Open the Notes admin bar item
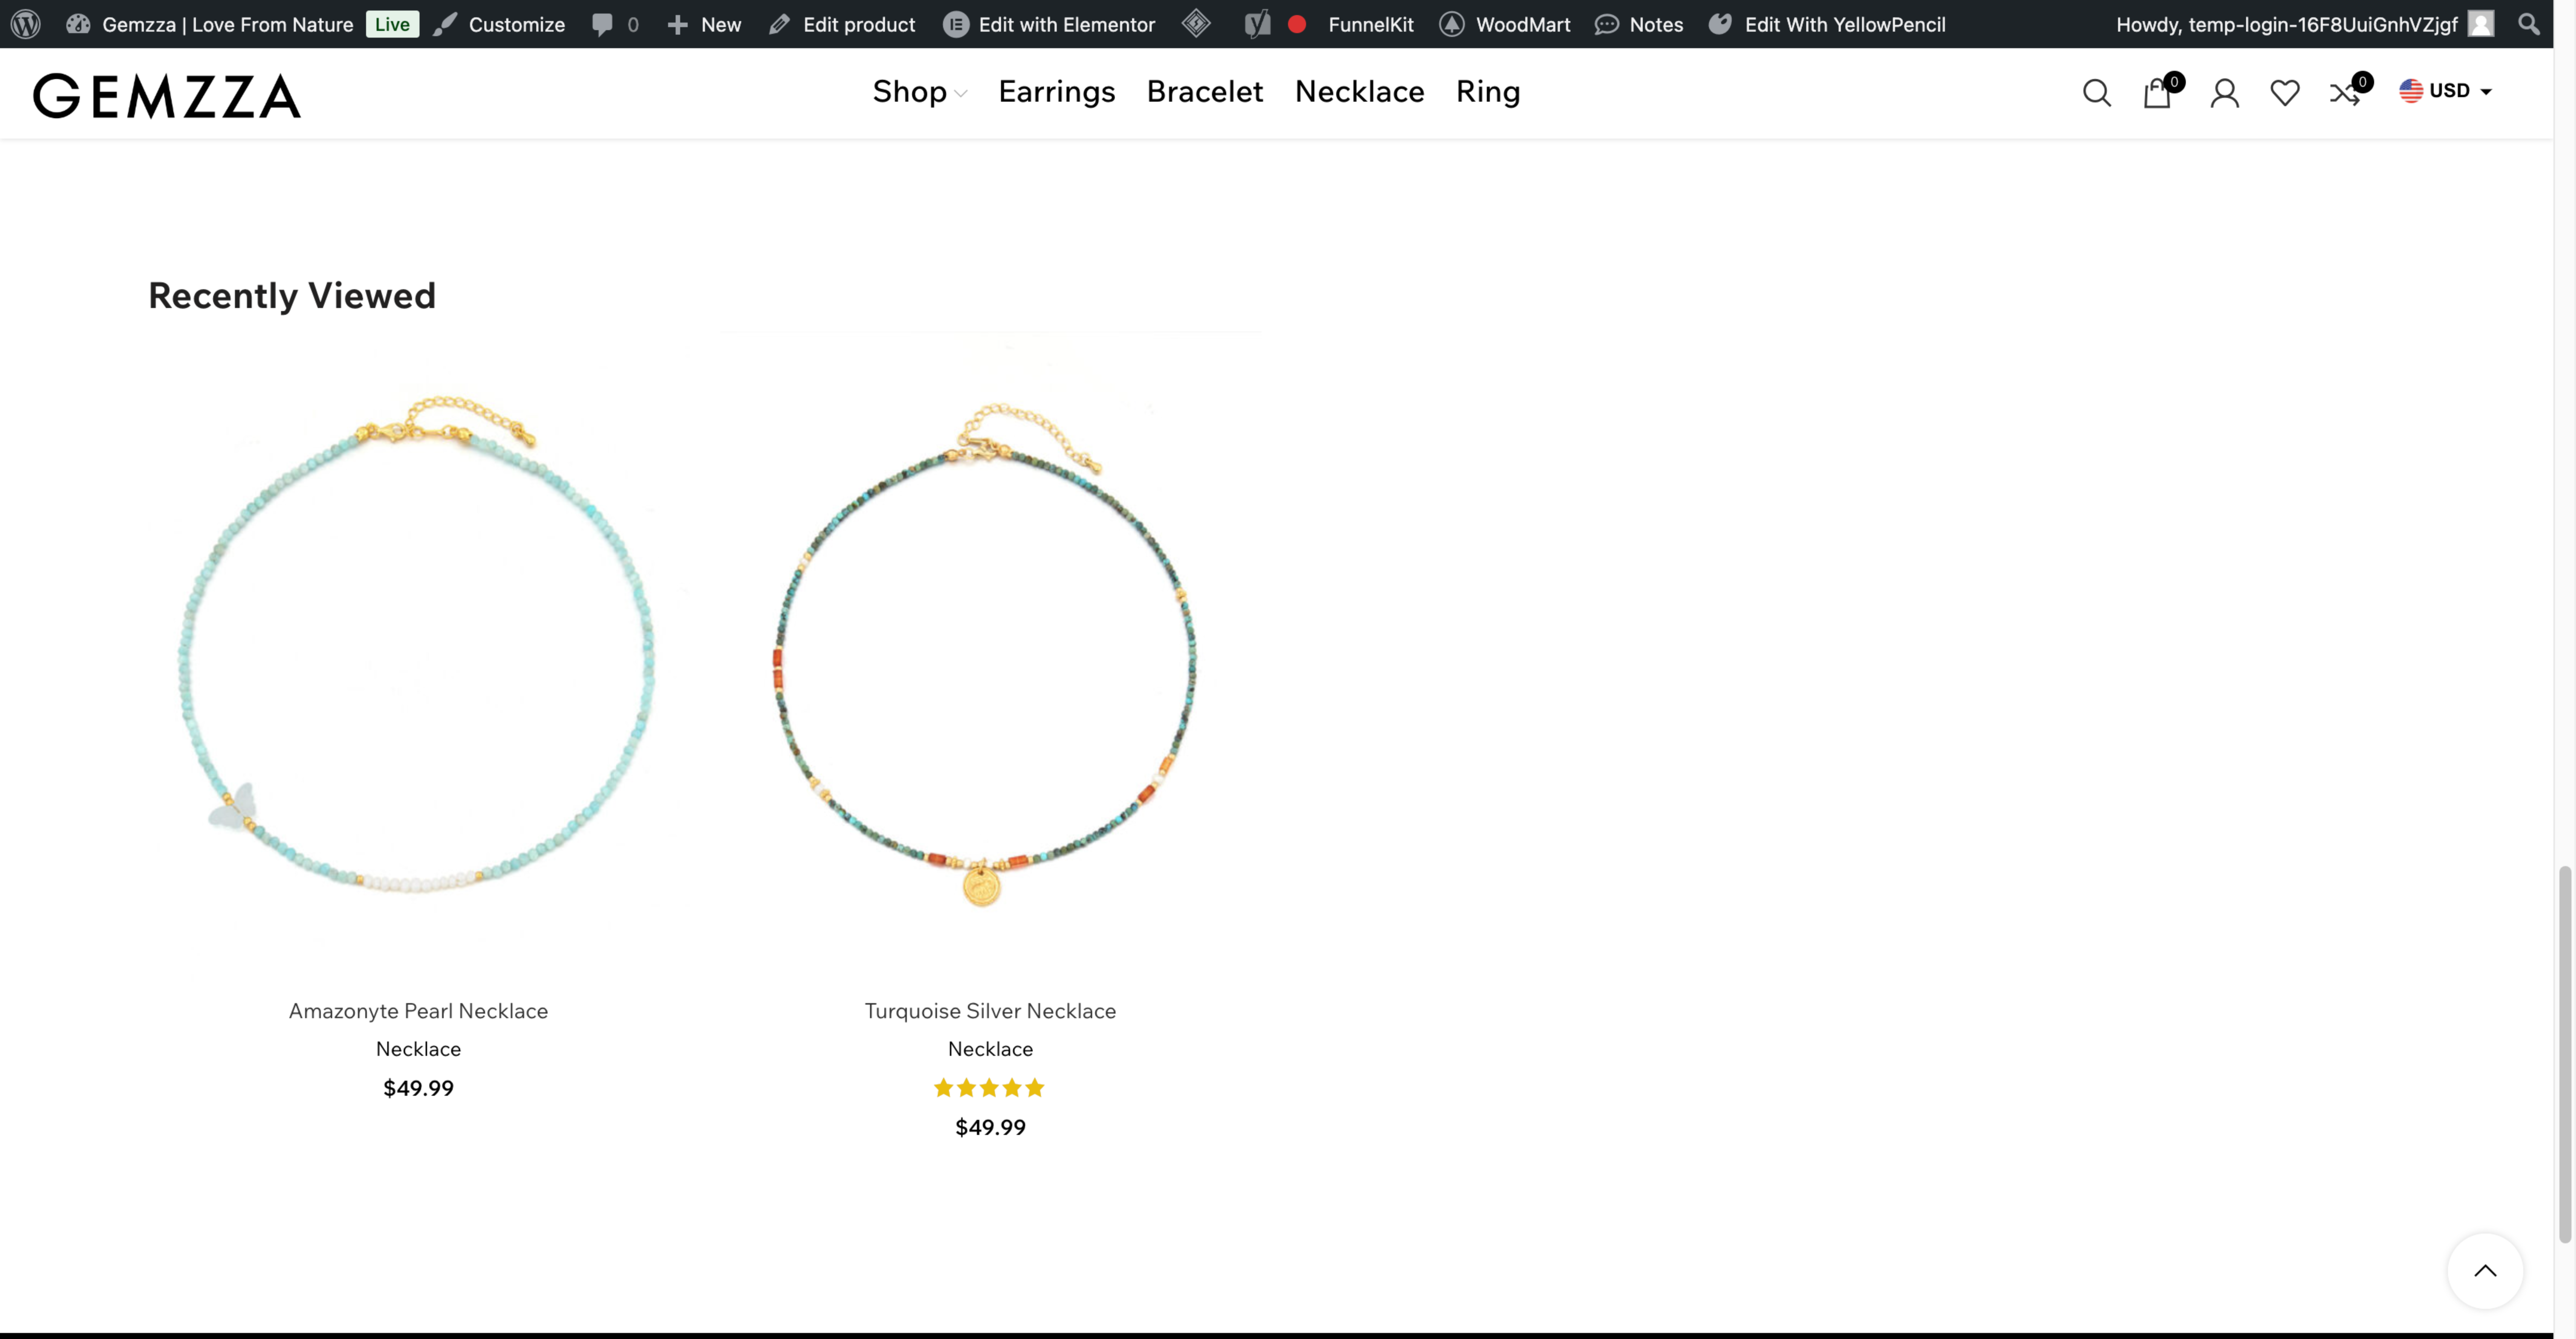 1639,24
